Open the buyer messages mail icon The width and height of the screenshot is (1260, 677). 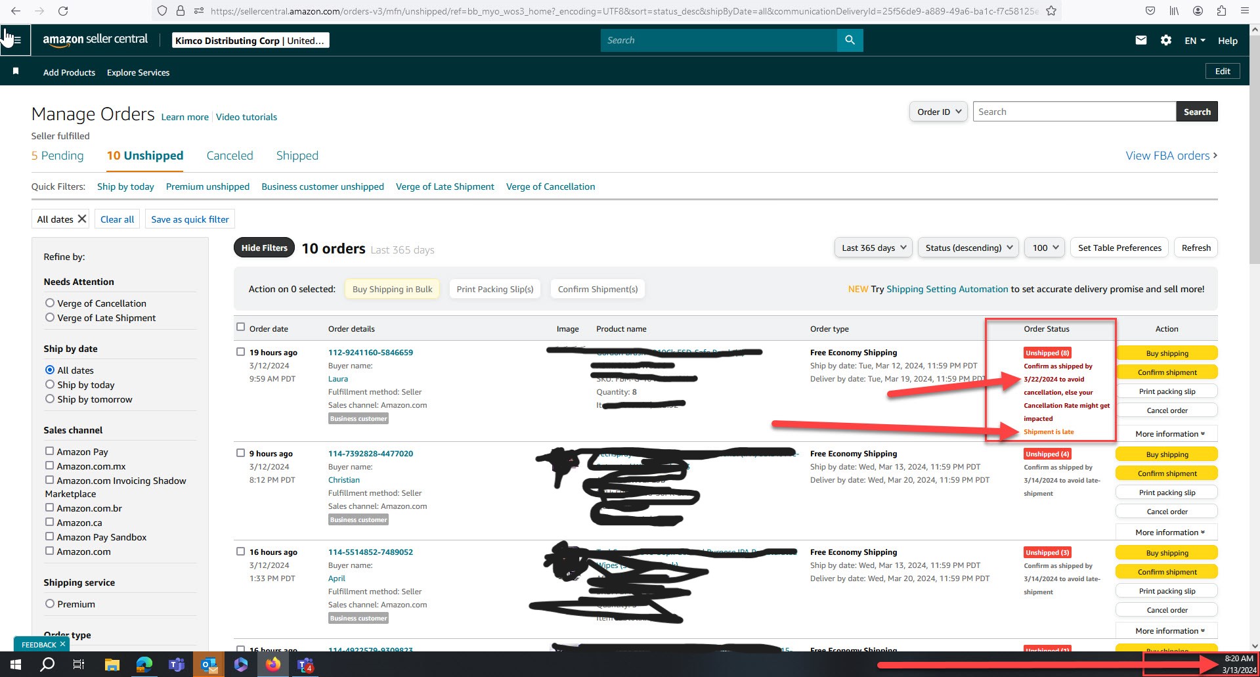pyautogui.click(x=1141, y=40)
